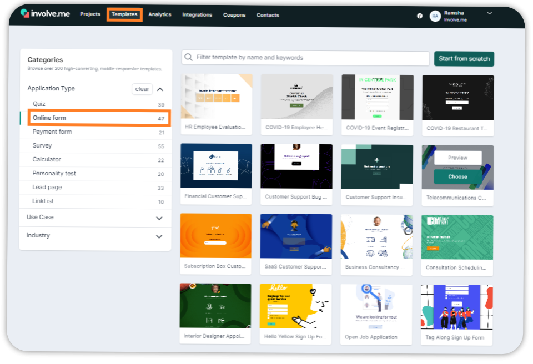Screen dimensions: 533x364
Task: Switch to the Projects menu
Action: point(90,15)
